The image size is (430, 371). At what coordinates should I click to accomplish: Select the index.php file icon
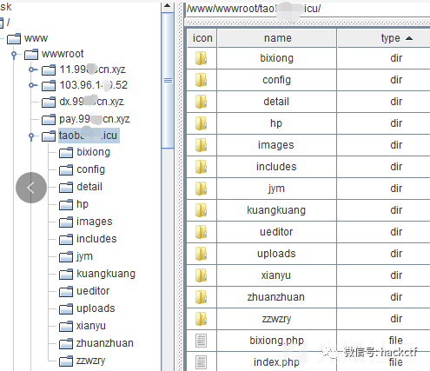point(201,362)
